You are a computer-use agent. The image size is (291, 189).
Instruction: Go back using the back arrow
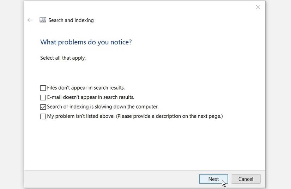[x=30, y=20]
